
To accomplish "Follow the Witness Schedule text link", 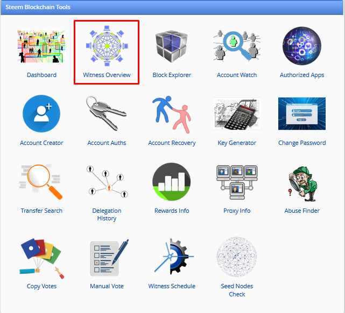I will (172, 286).
